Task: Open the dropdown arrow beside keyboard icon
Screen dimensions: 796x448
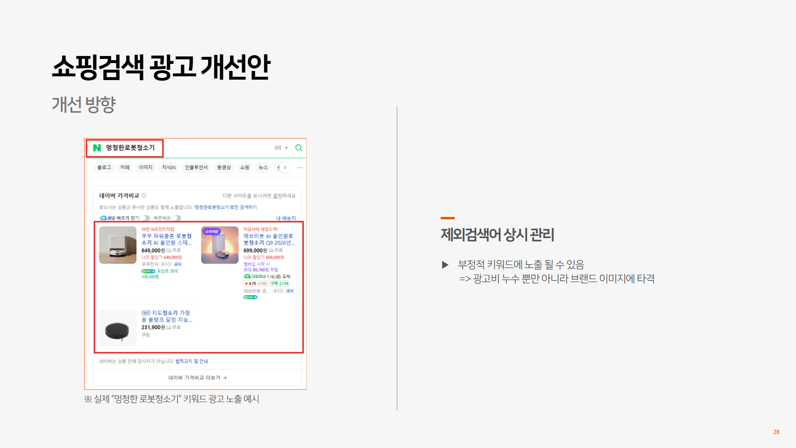Action: pos(286,148)
